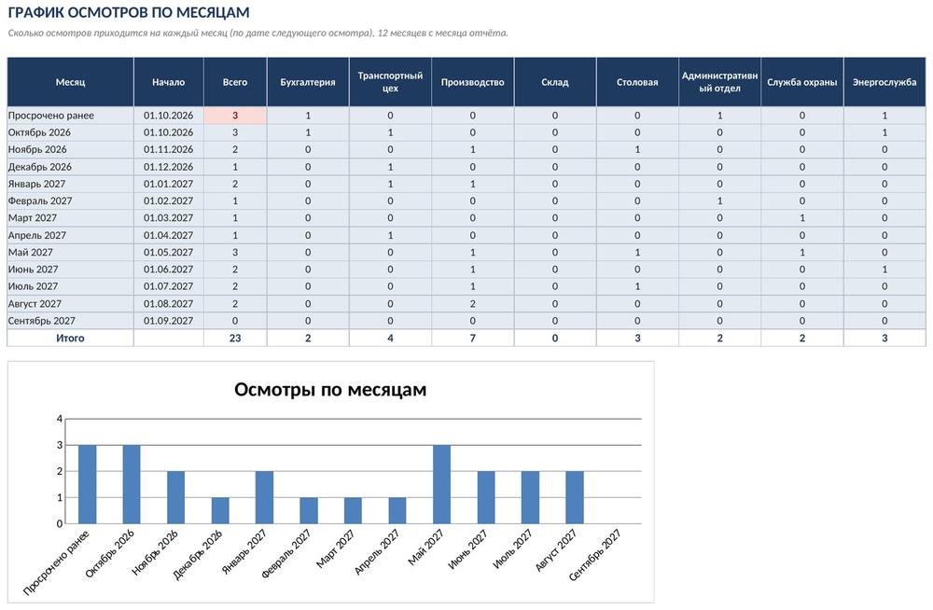The width and height of the screenshot is (933, 610).
Task: Click the 'Столовая' column header
Action: click(x=637, y=82)
